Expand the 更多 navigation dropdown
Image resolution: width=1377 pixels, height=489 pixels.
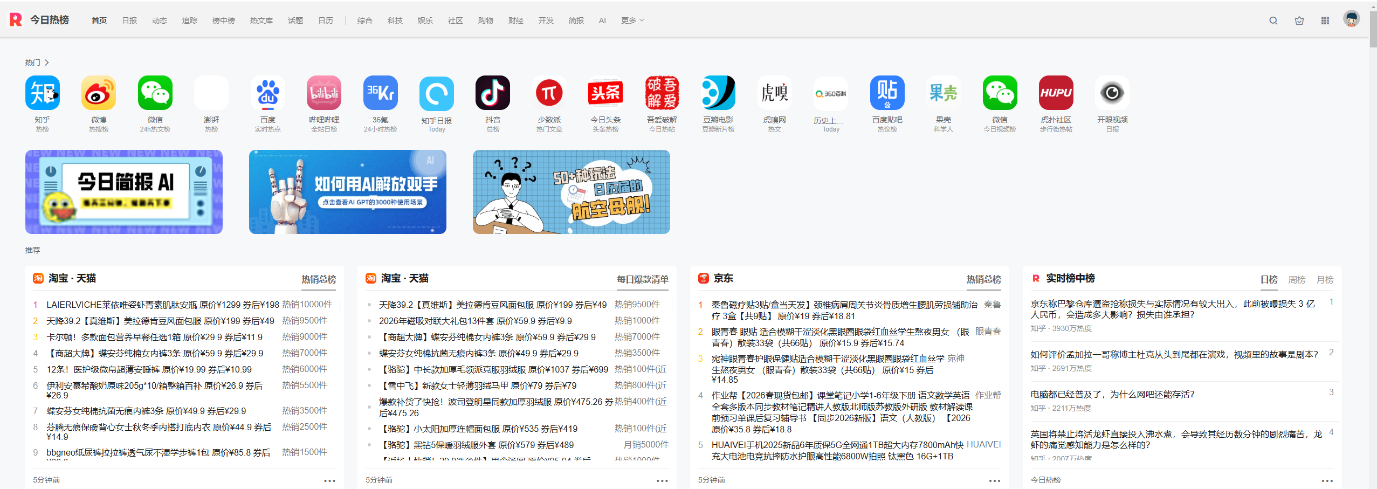point(631,20)
